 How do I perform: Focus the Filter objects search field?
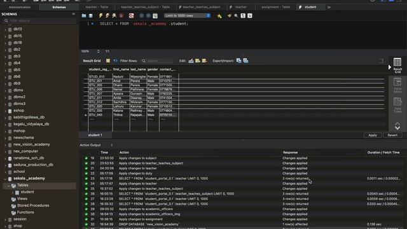point(41,20)
